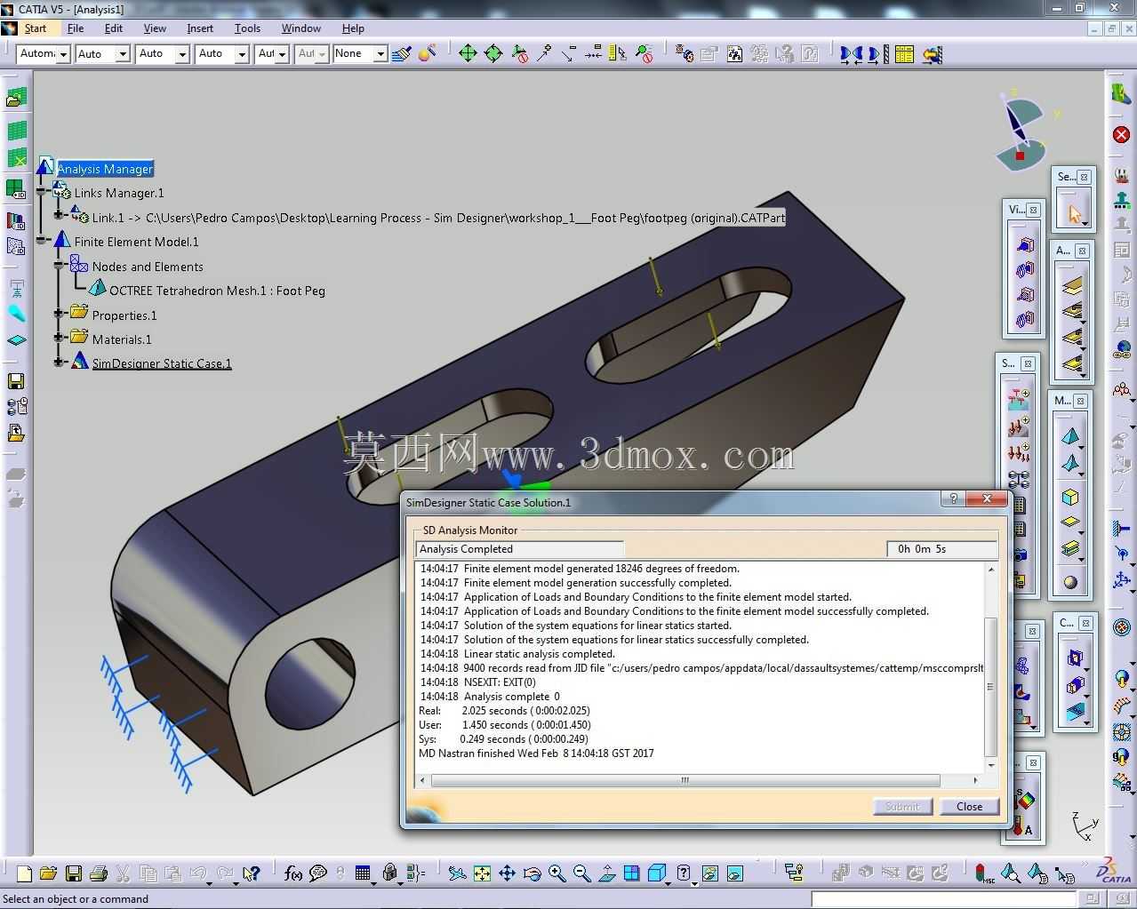Expand the Materials.1 tree node
1137x909 pixels.
58,338
